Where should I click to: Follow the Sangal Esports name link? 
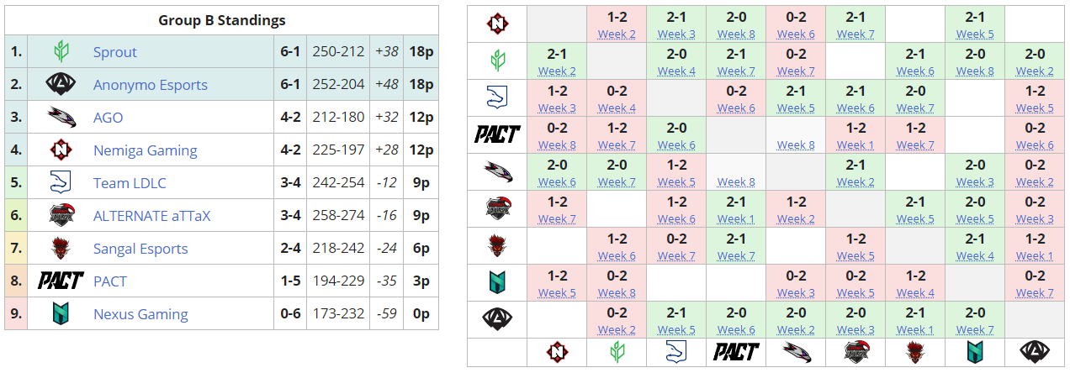point(140,249)
